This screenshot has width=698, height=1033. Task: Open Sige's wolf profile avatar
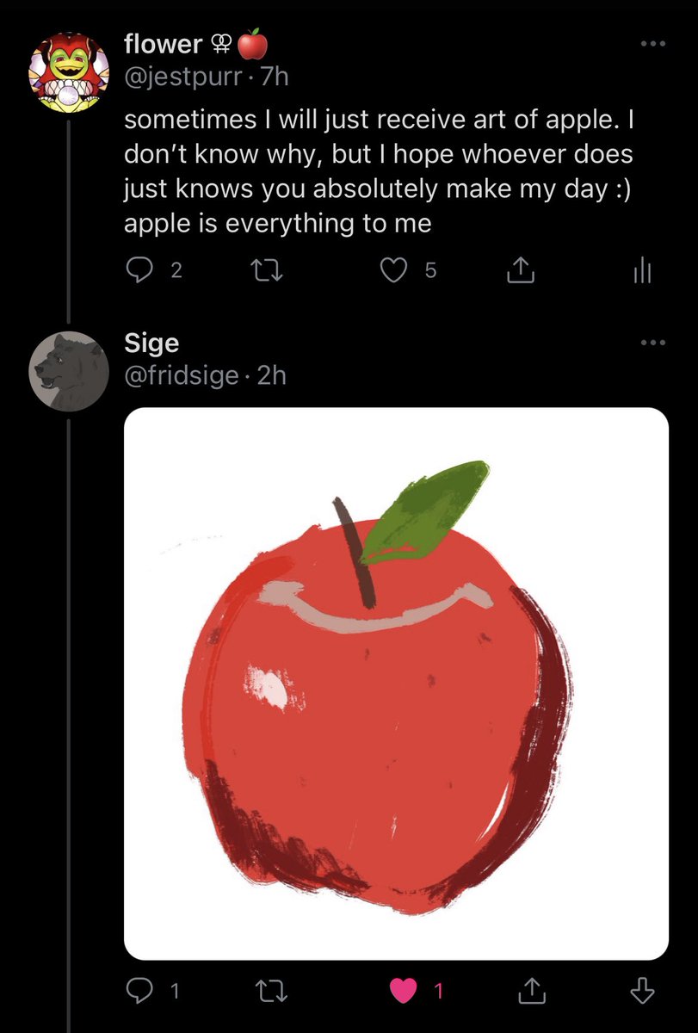click(x=69, y=370)
